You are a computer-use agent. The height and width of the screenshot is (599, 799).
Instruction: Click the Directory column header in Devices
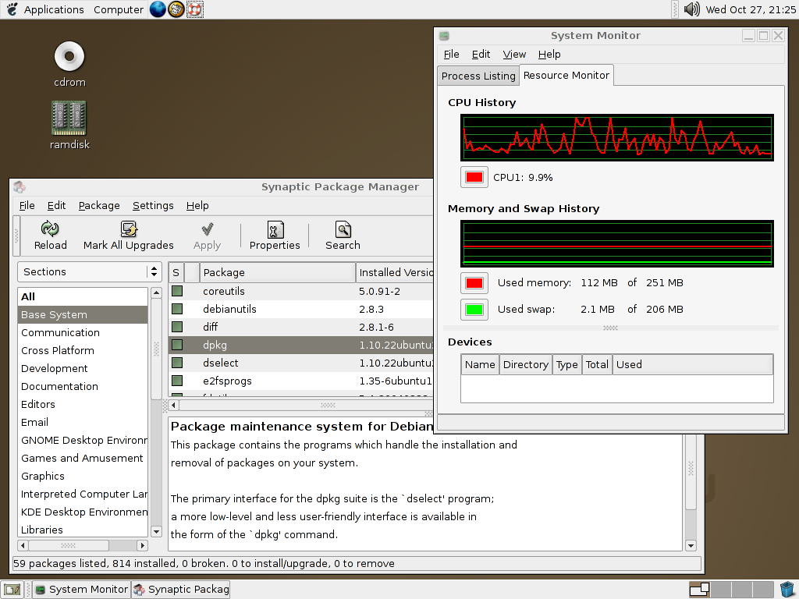coord(525,365)
